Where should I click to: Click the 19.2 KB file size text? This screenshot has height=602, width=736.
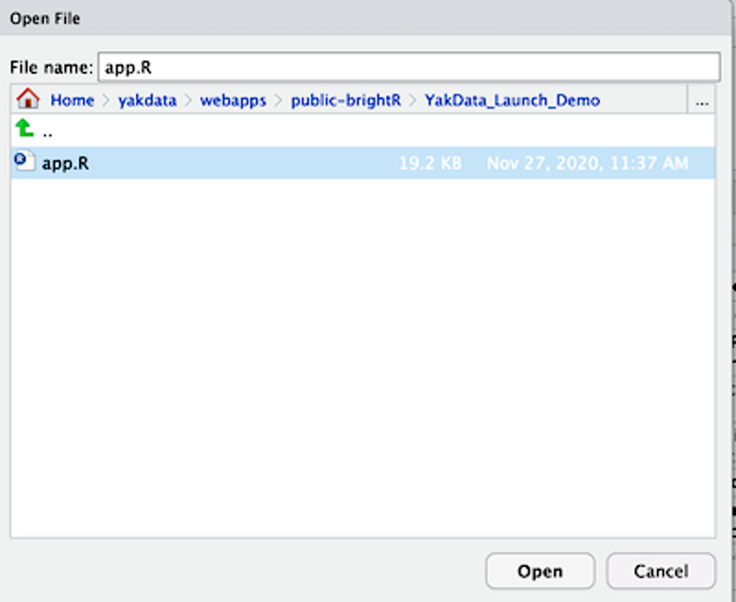click(x=430, y=163)
